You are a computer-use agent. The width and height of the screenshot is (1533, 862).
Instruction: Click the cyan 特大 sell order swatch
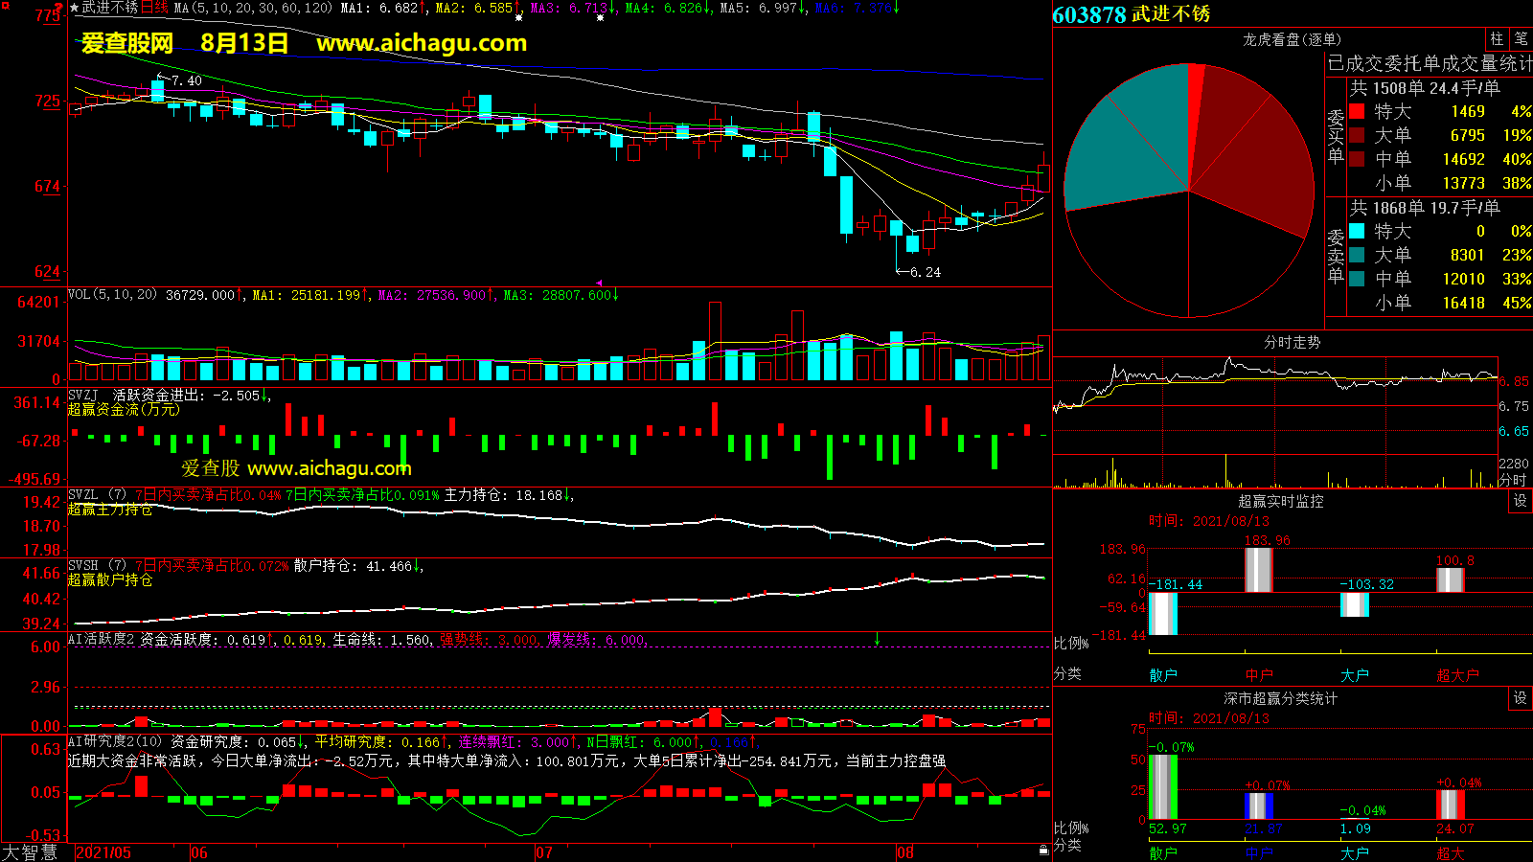[x=1357, y=231]
